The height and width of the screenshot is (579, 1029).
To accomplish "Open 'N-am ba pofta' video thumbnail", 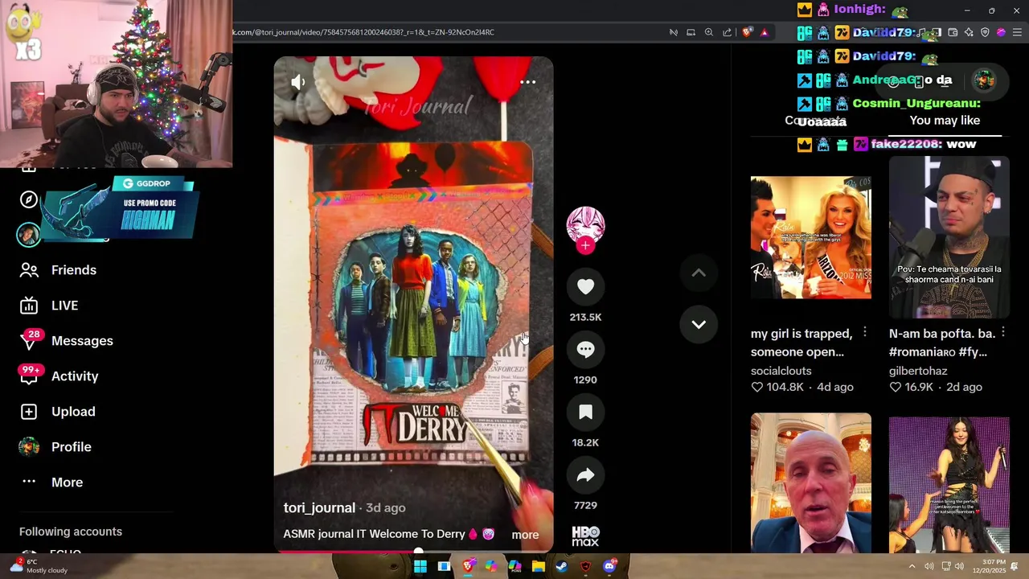I will (949, 237).
